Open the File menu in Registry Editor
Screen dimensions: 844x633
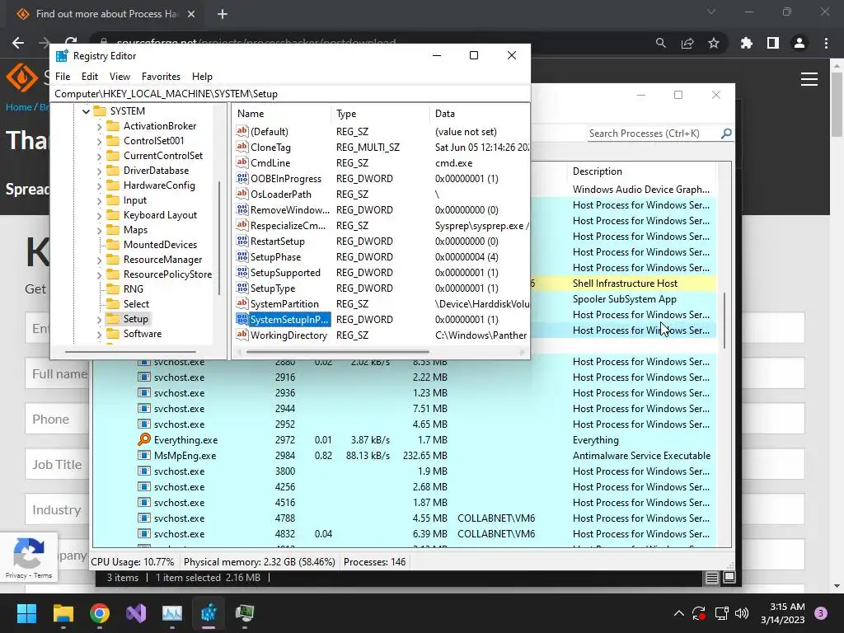pos(63,77)
